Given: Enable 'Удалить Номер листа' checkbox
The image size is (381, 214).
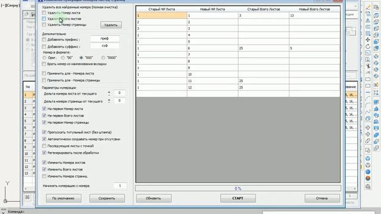Looking at the screenshot, I should pos(43,12).
